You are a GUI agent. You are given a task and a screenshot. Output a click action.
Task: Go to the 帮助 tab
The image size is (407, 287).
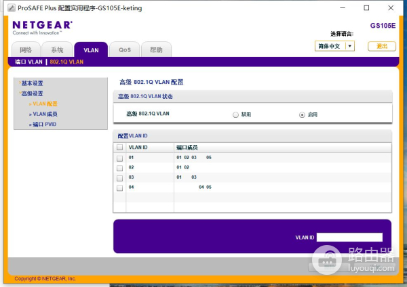pos(156,49)
